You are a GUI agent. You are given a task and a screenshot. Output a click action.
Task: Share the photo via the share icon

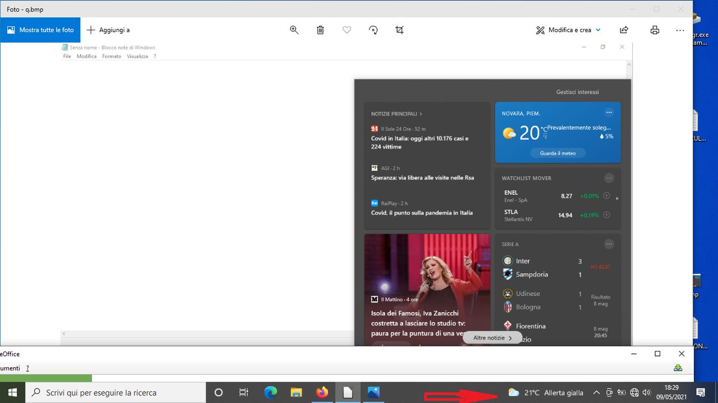624,30
